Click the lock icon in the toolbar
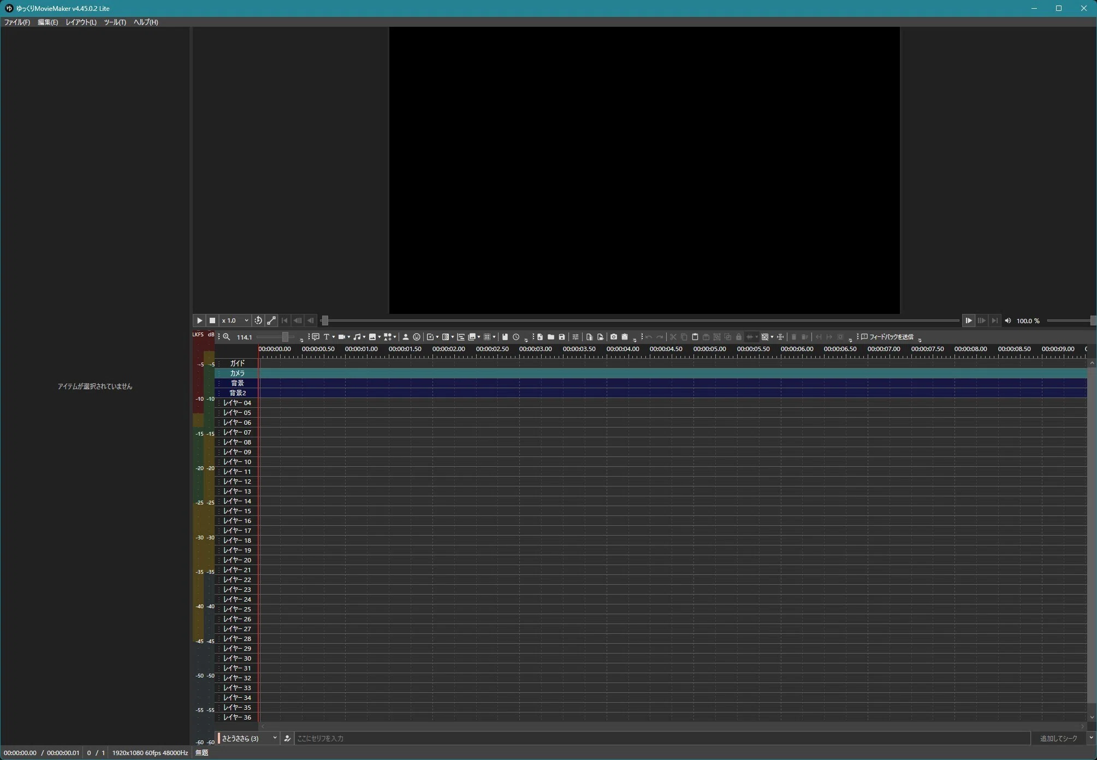This screenshot has height=760, width=1097. 739,337
